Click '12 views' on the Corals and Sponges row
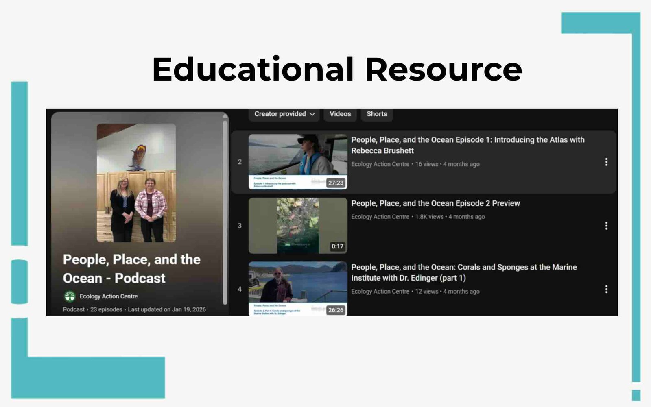651x407 pixels. pos(427,292)
